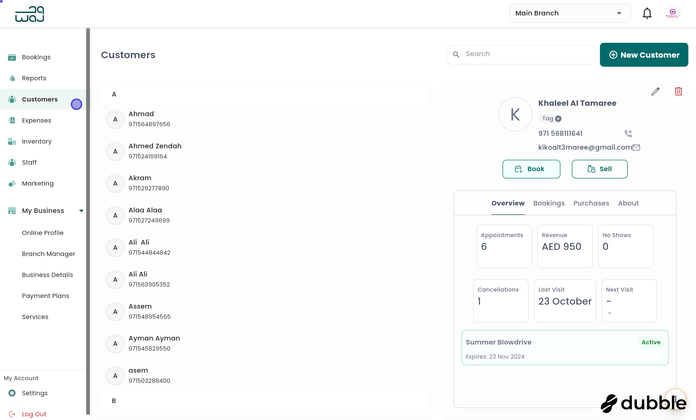The image size is (696, 420).
Task: Click the notification bell
Action: coord(647,13)
